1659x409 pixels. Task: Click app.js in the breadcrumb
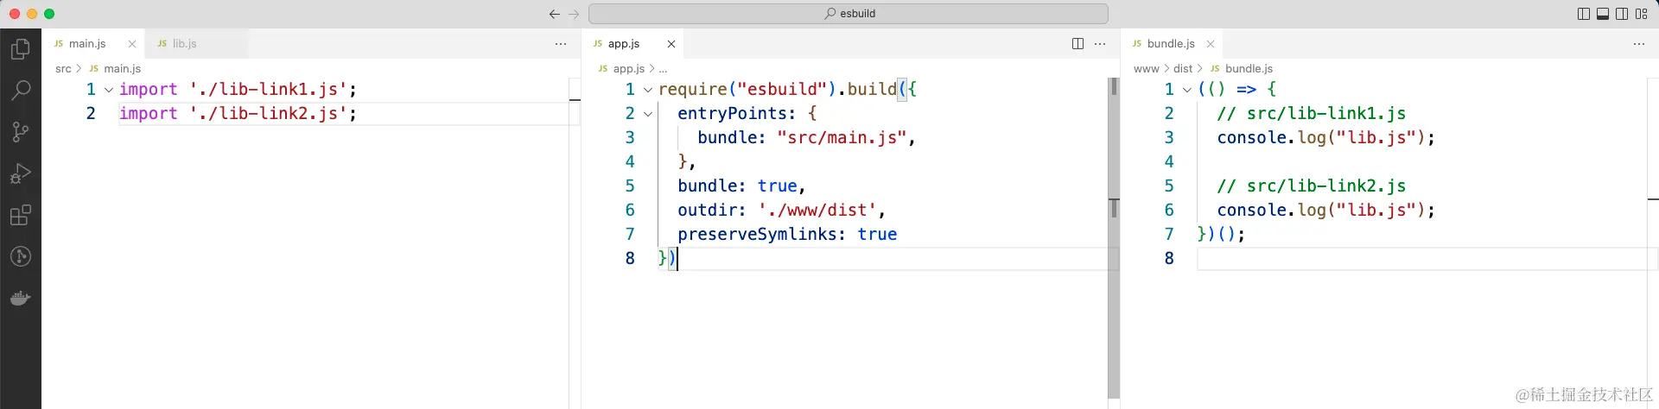coord(629,68)
